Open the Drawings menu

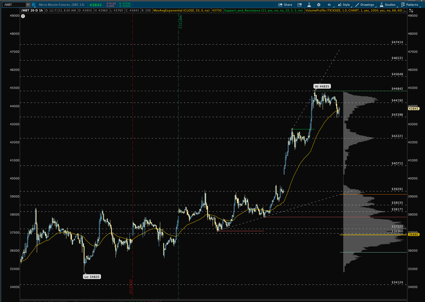[365, 5]
